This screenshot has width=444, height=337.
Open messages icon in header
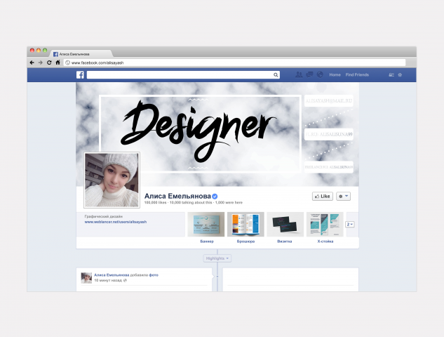309,74
